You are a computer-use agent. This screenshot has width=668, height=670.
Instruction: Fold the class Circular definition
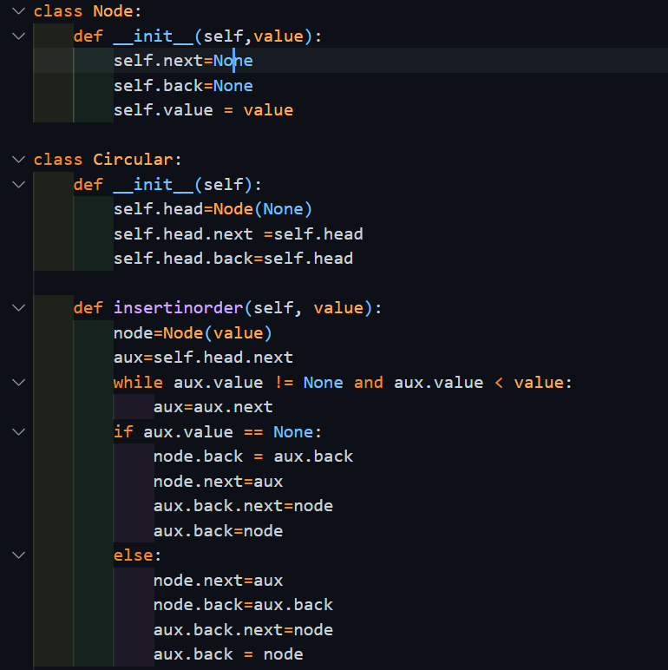tap(20, 160)
